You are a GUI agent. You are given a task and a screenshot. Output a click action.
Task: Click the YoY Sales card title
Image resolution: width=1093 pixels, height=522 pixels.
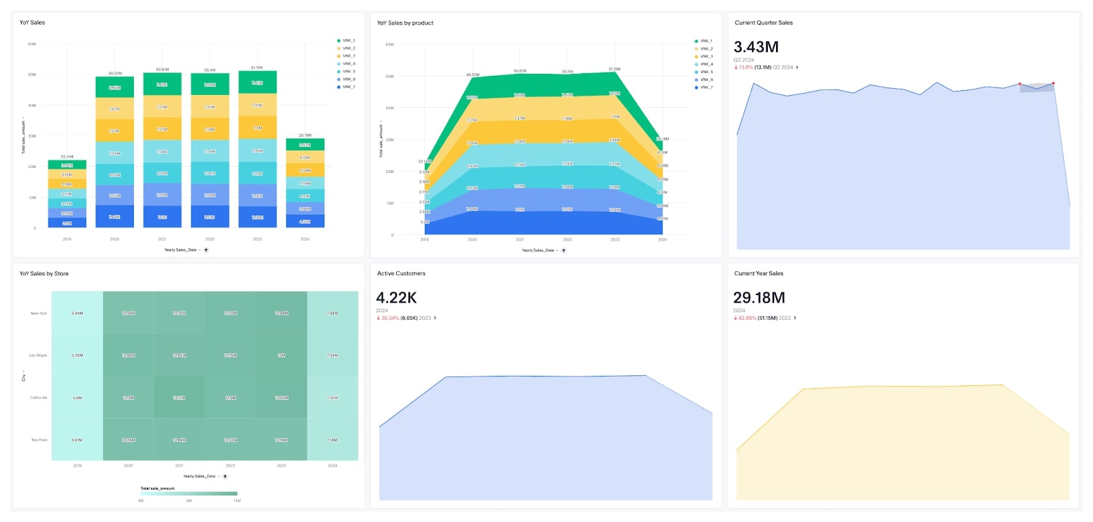click(32, 23)
